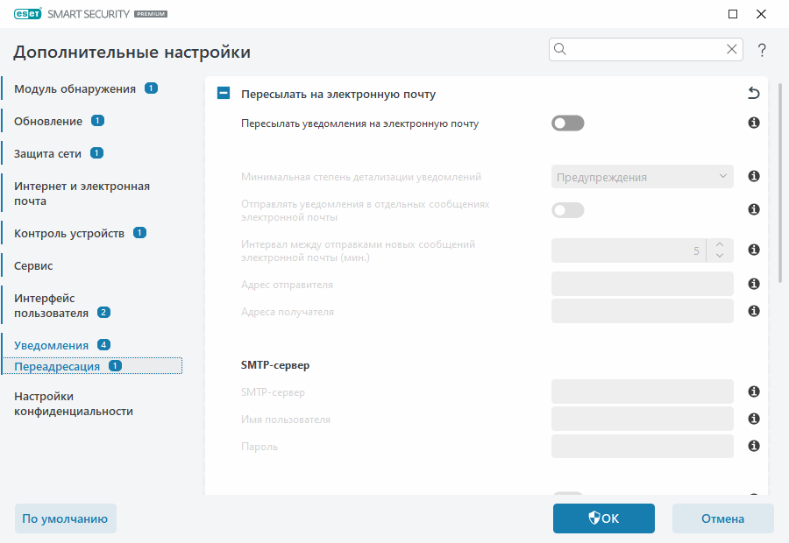Click inside the Адрес отправителя input field
789x543 pixels.
coord(642,284)
